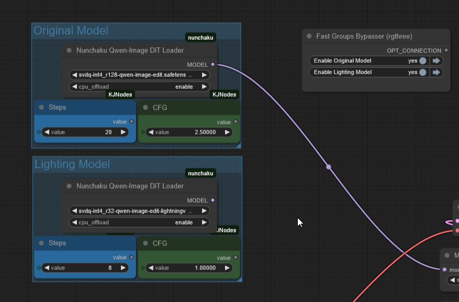Image resolution: width=459 pixels, height=302 pixels.
Task: Collapse the Original Model CFG node dot
Action: click(145, 108)
